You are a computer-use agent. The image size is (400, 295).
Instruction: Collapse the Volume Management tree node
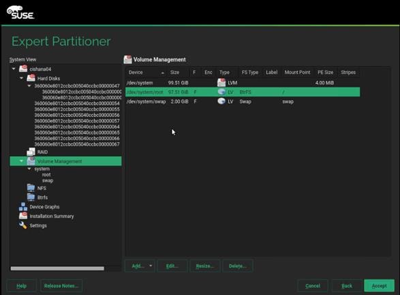click(x=21, y=161)
